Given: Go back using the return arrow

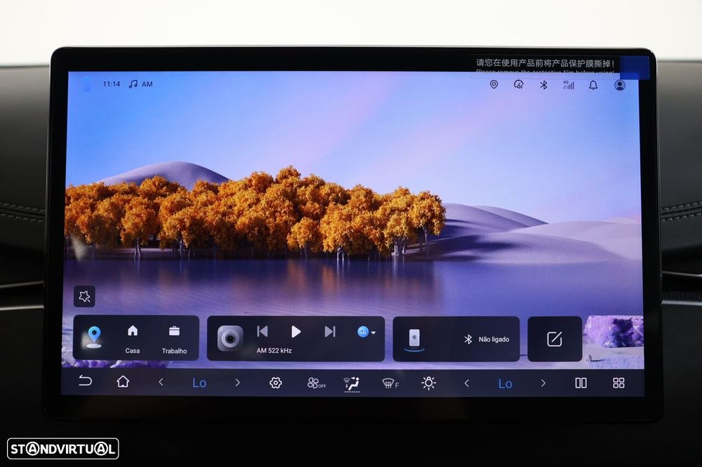Looking at the screenshot, I should pos(85,381).
